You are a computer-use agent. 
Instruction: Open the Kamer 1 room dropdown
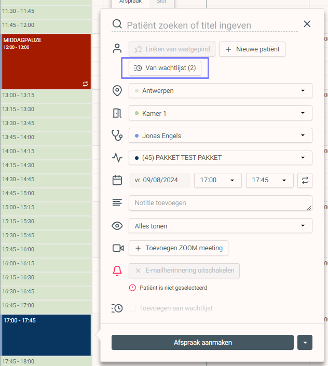(220, 113)
